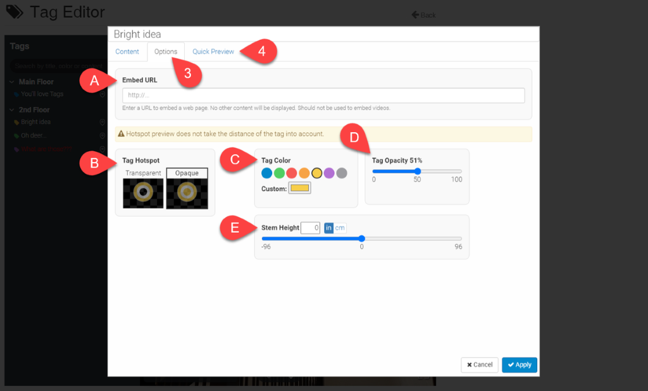
Task: Click the pin icon next to You'll love Tags
Action: pyautogui.click(x=103, y=94)
